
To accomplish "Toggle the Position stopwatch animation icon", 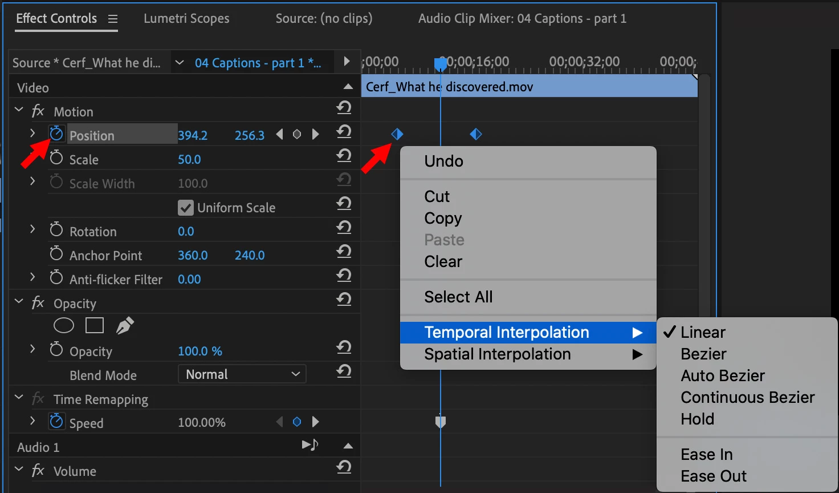I will 56,134.
